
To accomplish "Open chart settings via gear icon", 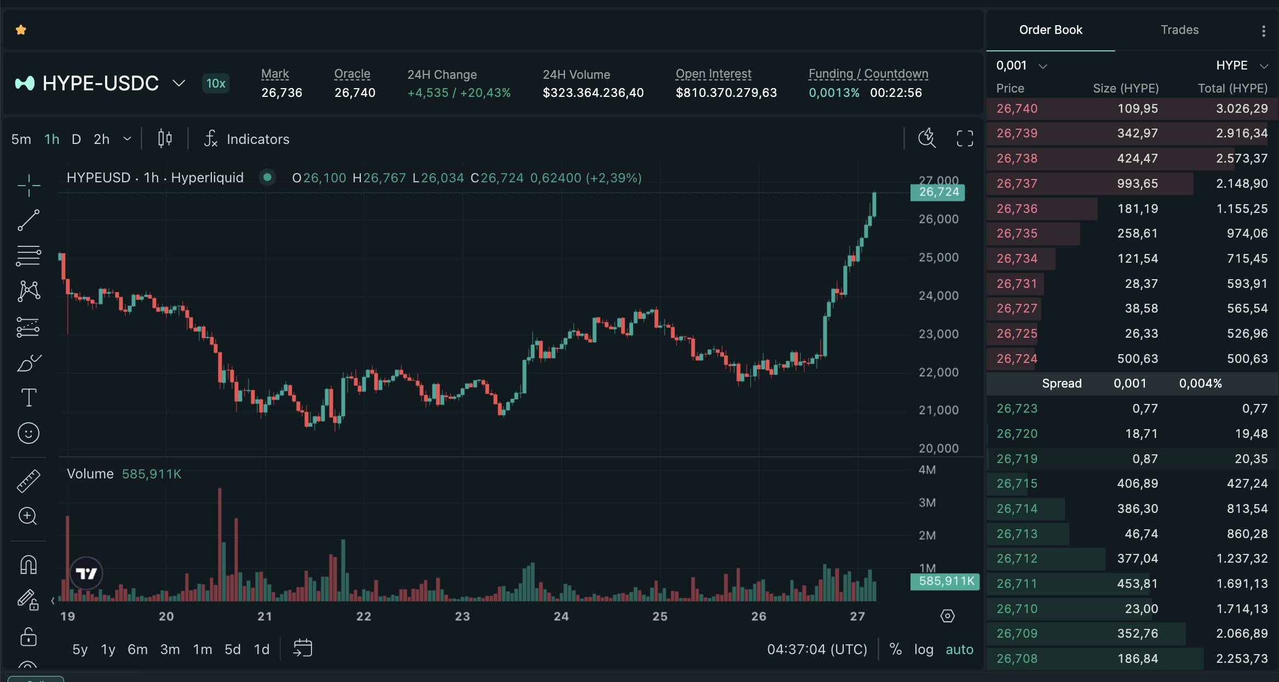I will pyautogui.click(x=947, y=616).
